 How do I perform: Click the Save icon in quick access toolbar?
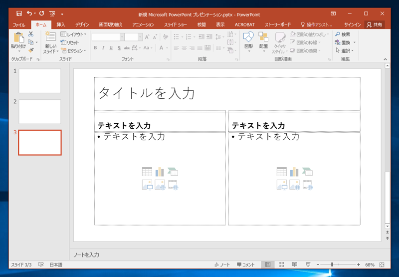[x=19, y=14]
